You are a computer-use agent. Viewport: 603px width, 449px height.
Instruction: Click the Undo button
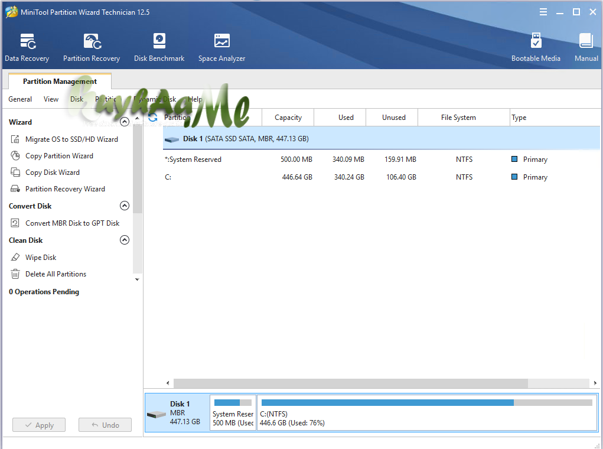click(x=105, y=425)
